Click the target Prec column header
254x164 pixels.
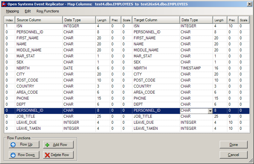232,20
